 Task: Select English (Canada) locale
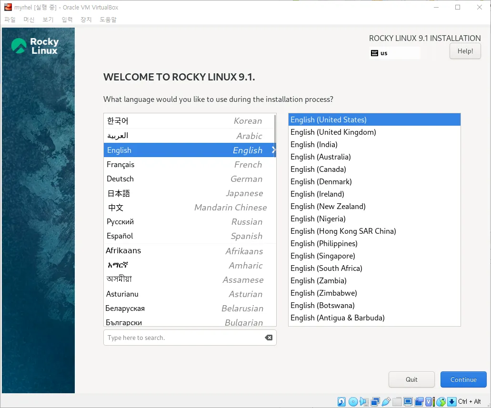(x=374, y=169)
